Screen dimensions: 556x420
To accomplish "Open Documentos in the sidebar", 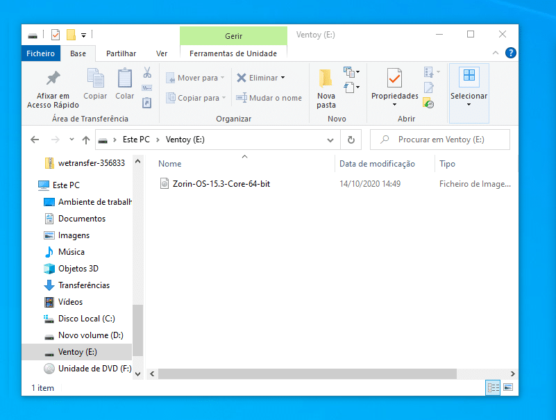I will (x=75, y=219).
